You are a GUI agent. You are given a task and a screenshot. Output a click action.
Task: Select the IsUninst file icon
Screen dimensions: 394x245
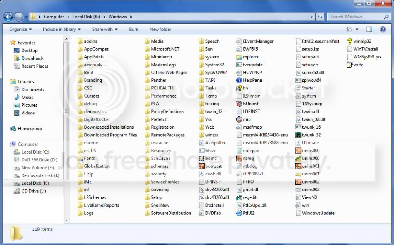pyautogui.click(x=239, y=104)
